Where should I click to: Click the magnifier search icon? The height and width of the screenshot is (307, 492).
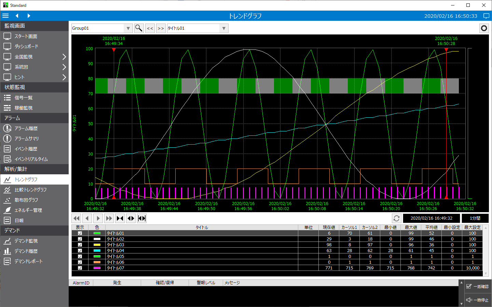(x=139, y=28)
